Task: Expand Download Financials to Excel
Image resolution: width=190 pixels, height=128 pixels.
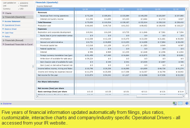Action: 17,44
